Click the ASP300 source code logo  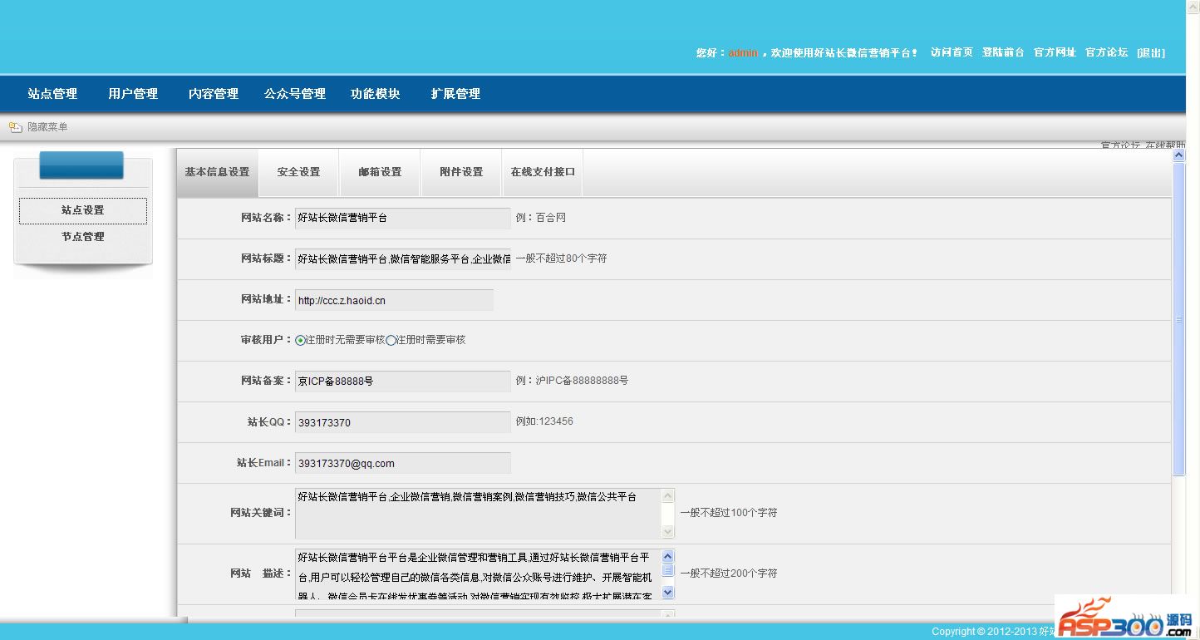pos(1124,617)
